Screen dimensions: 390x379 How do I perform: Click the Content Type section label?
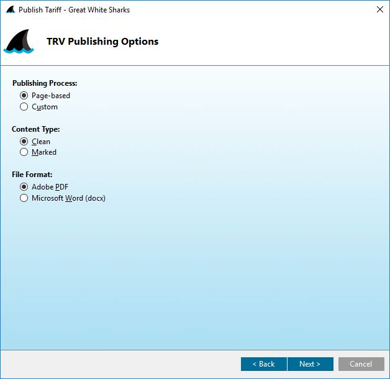[x=36, y=129]
